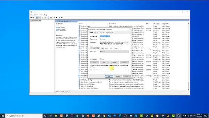Click the Pause button in properties dialog

pyautogui.click(x=114, y=62)
